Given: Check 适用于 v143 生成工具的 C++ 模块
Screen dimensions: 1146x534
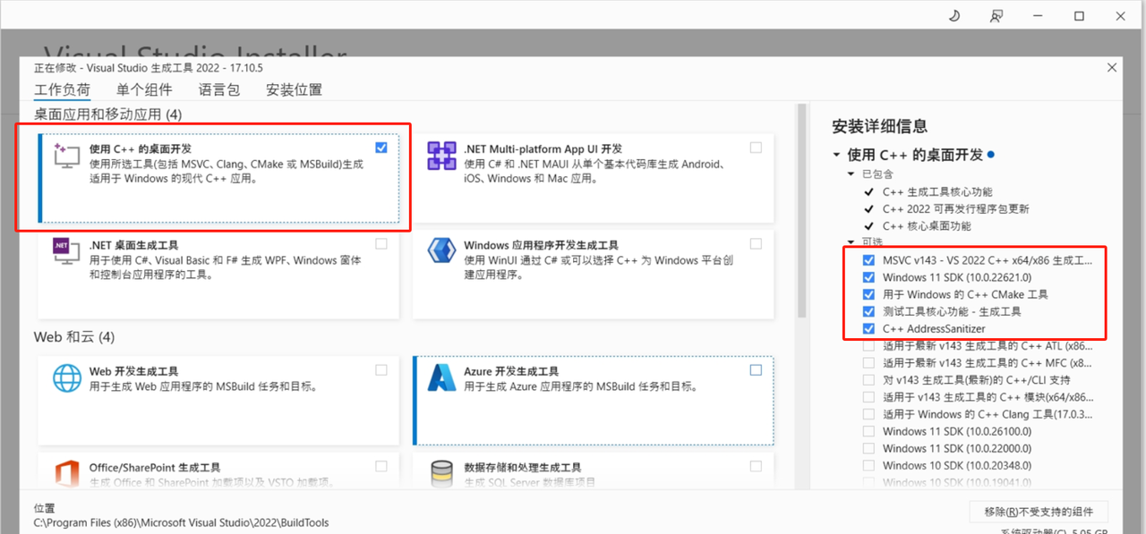Looking at the screenshot, I should point(868,397).
